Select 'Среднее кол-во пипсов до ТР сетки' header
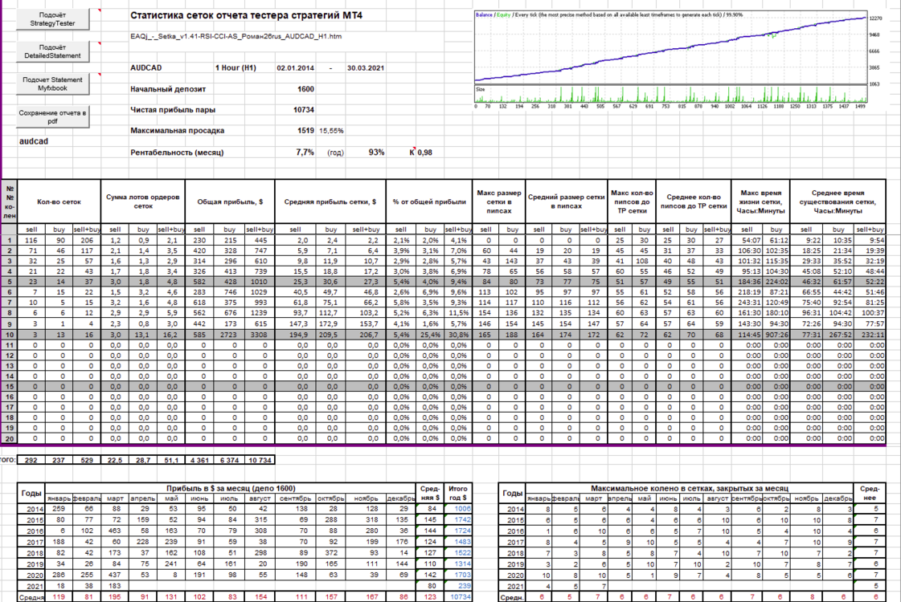This screenshot has width=901, height=602. [694, 201]
